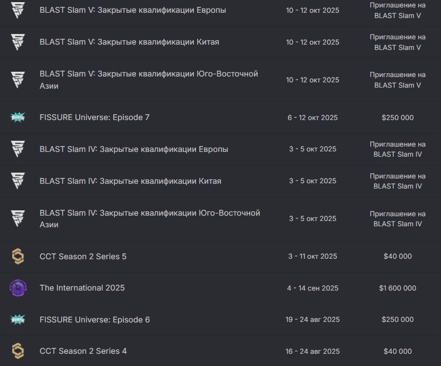Image resolution: width=441 pixels, height=366 pixels.
Task: Click The International 2025 purple icon
Action: tap(18, 288)
